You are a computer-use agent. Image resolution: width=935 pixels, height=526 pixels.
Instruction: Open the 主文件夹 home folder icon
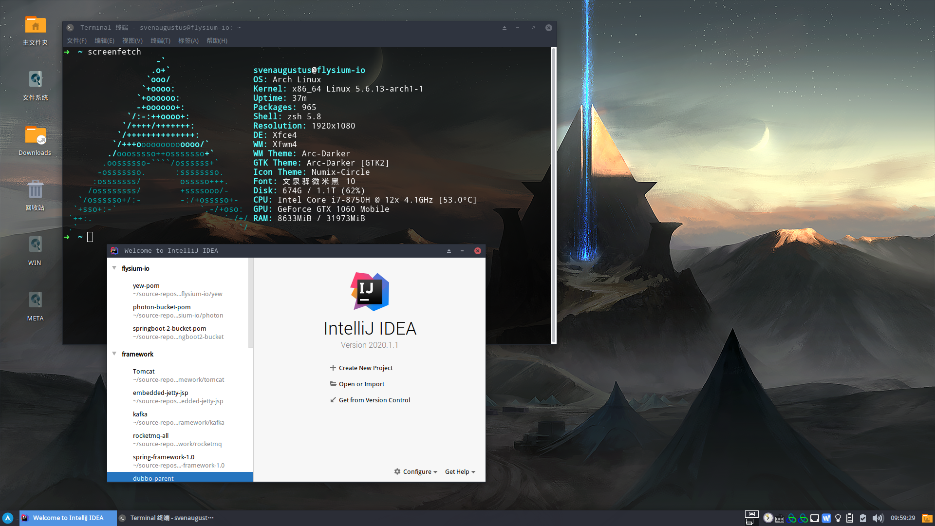[35, 25]
